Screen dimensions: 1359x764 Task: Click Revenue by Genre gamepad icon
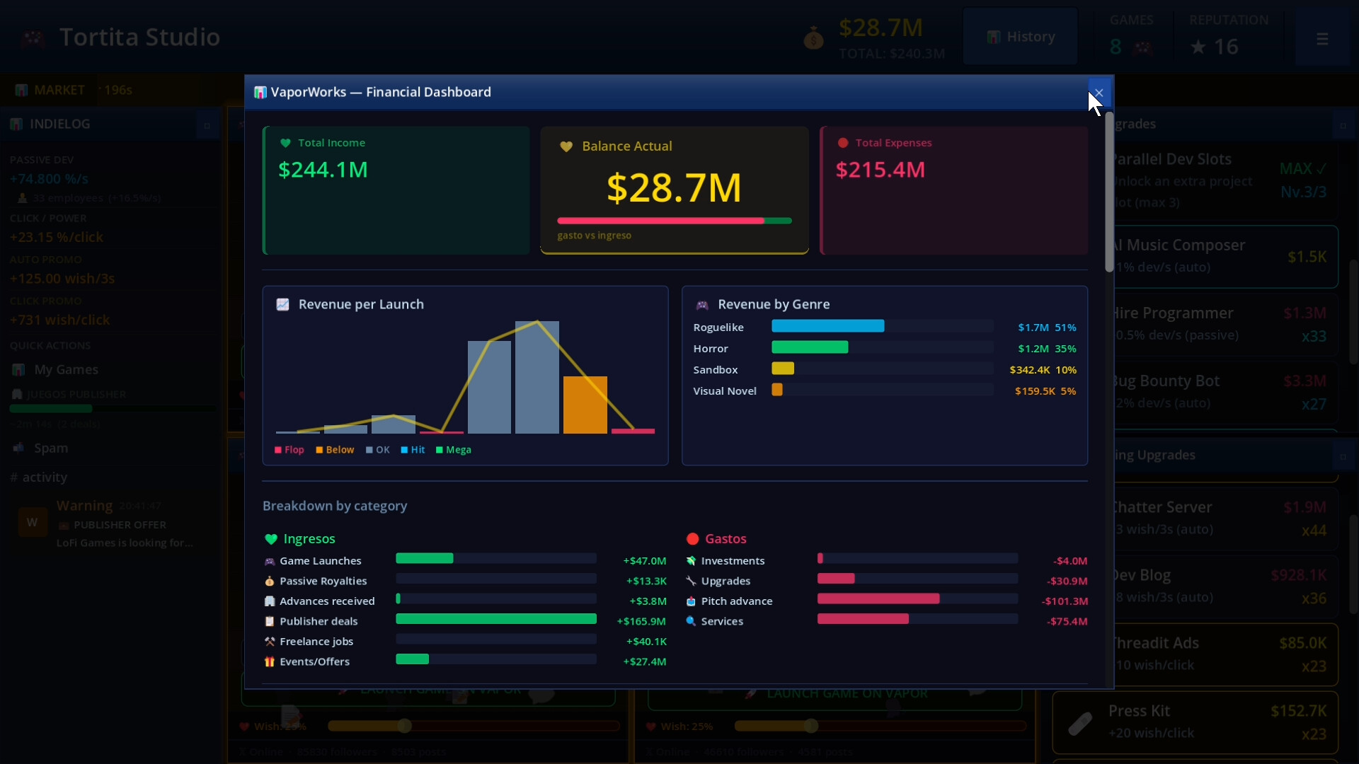(702, 305)
